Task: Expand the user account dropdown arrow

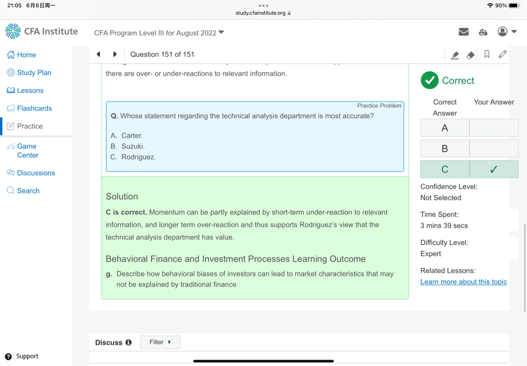Action: pos(514,31)
